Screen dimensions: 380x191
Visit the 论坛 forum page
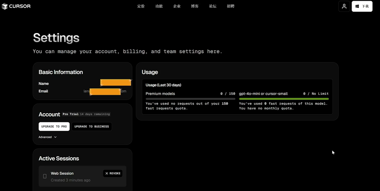(x=213, y=6)
